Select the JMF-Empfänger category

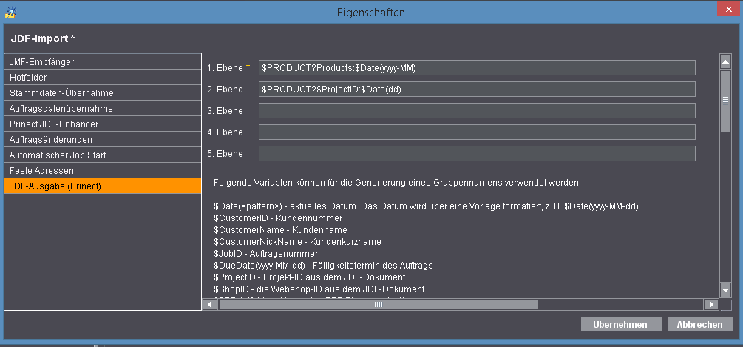click(102, 61)
